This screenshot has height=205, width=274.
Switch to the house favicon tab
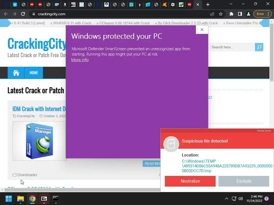point(82,5)
